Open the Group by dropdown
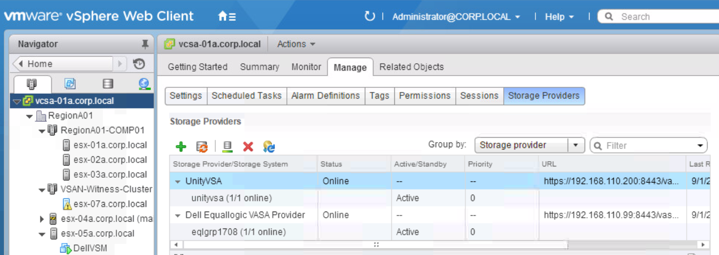 576,145
